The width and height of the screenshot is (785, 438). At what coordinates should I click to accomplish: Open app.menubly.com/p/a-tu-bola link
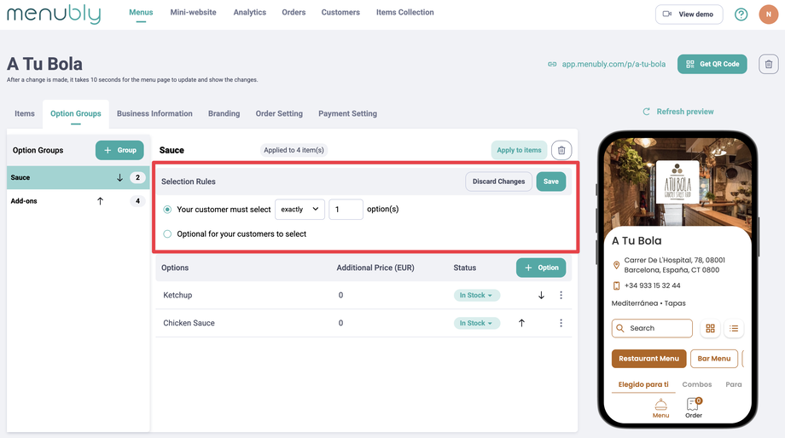click(x=613, y=64)
